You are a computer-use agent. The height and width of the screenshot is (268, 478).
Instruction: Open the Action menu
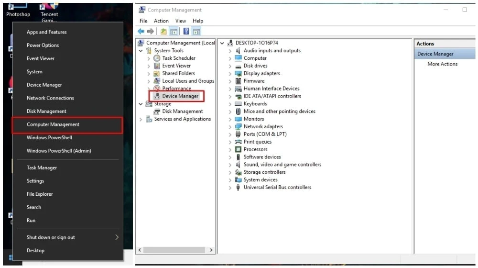[161, 21]
